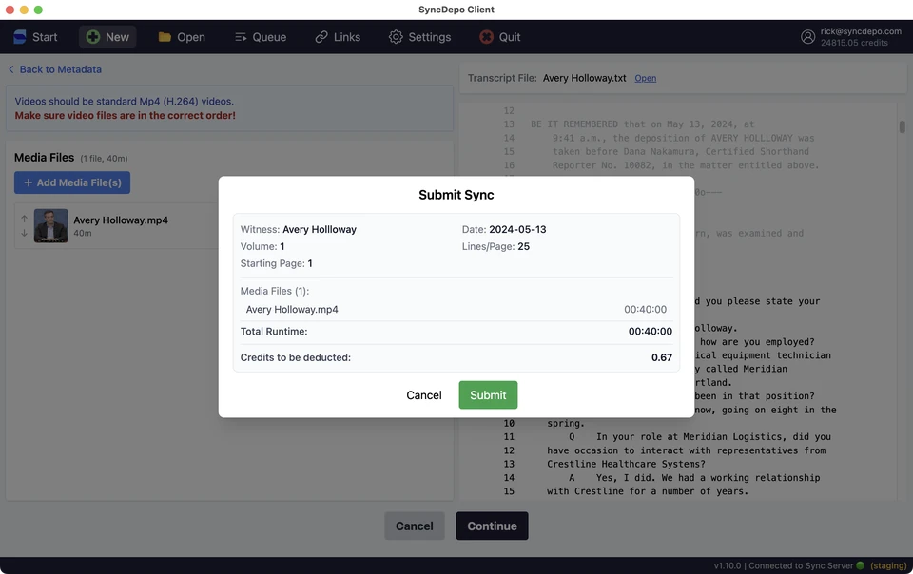Screen dimensions: 913x574
Task: Click the chain Links icon
Action: pos(321,37)
